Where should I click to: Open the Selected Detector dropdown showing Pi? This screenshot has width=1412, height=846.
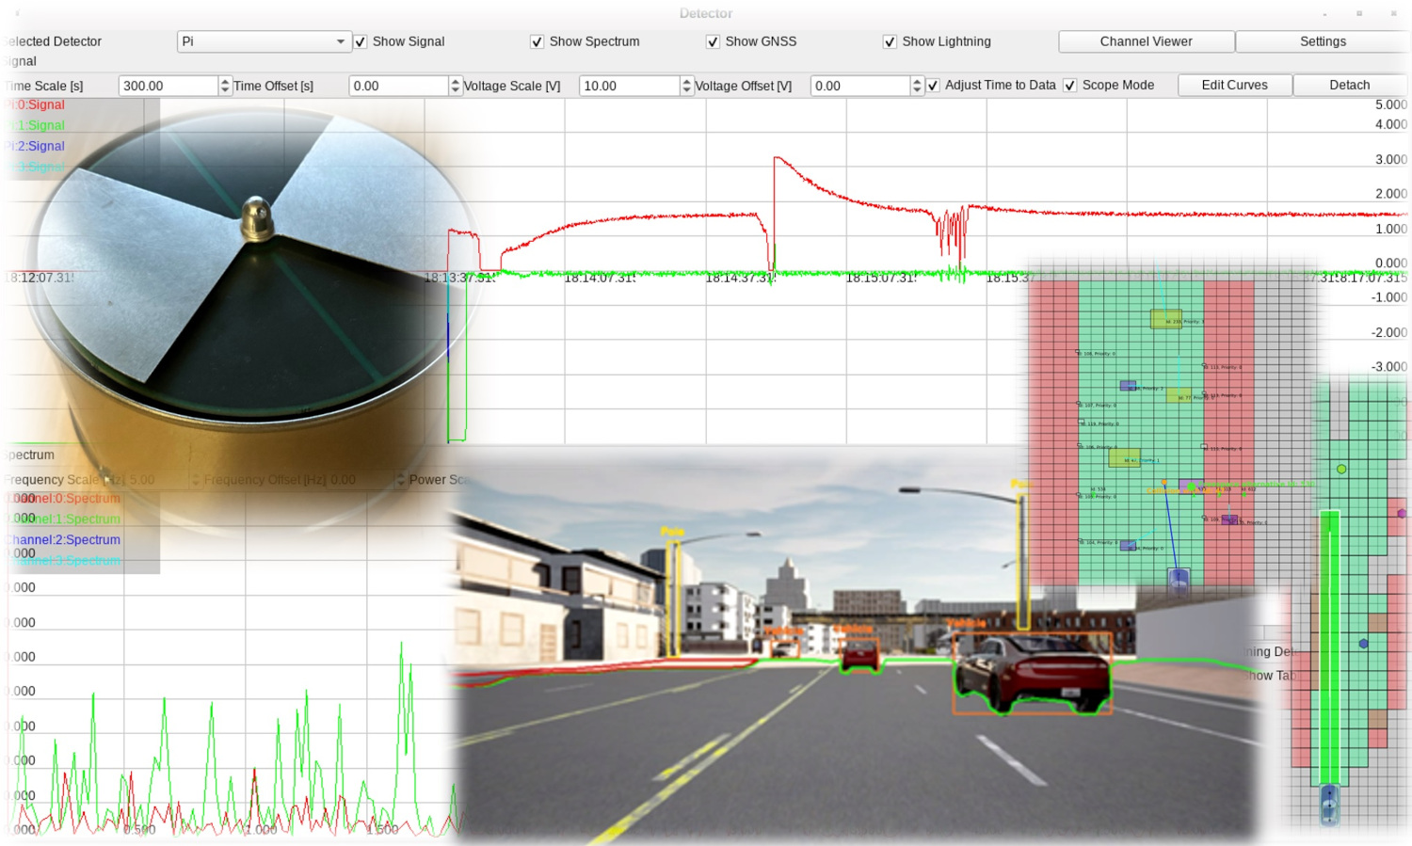pyautogui.click(x=264, y=41)
